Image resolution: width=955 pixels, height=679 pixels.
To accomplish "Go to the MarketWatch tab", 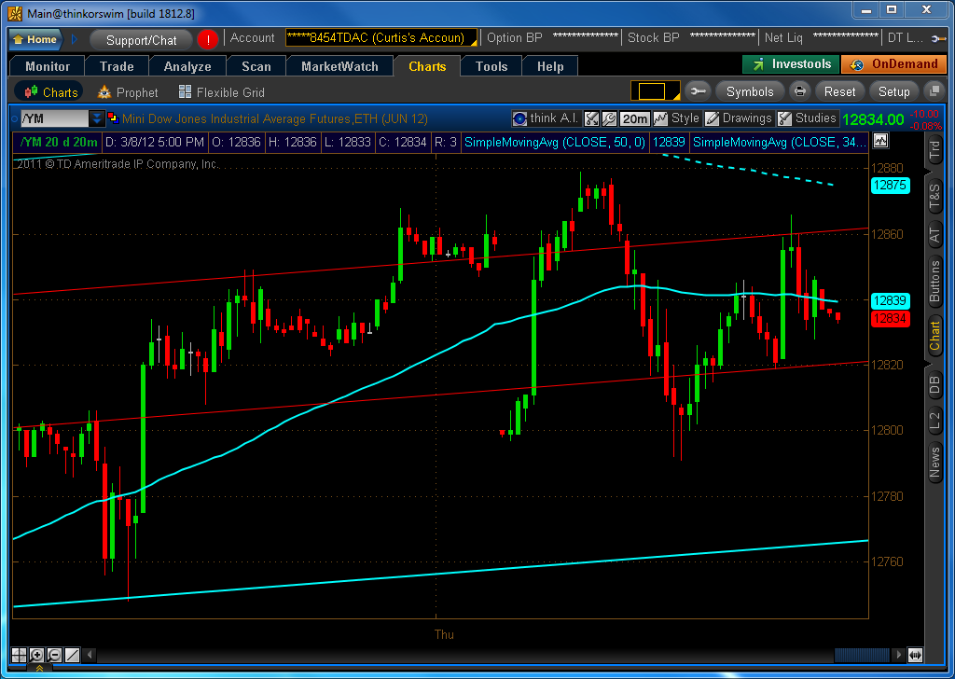I will coord(339,66).
